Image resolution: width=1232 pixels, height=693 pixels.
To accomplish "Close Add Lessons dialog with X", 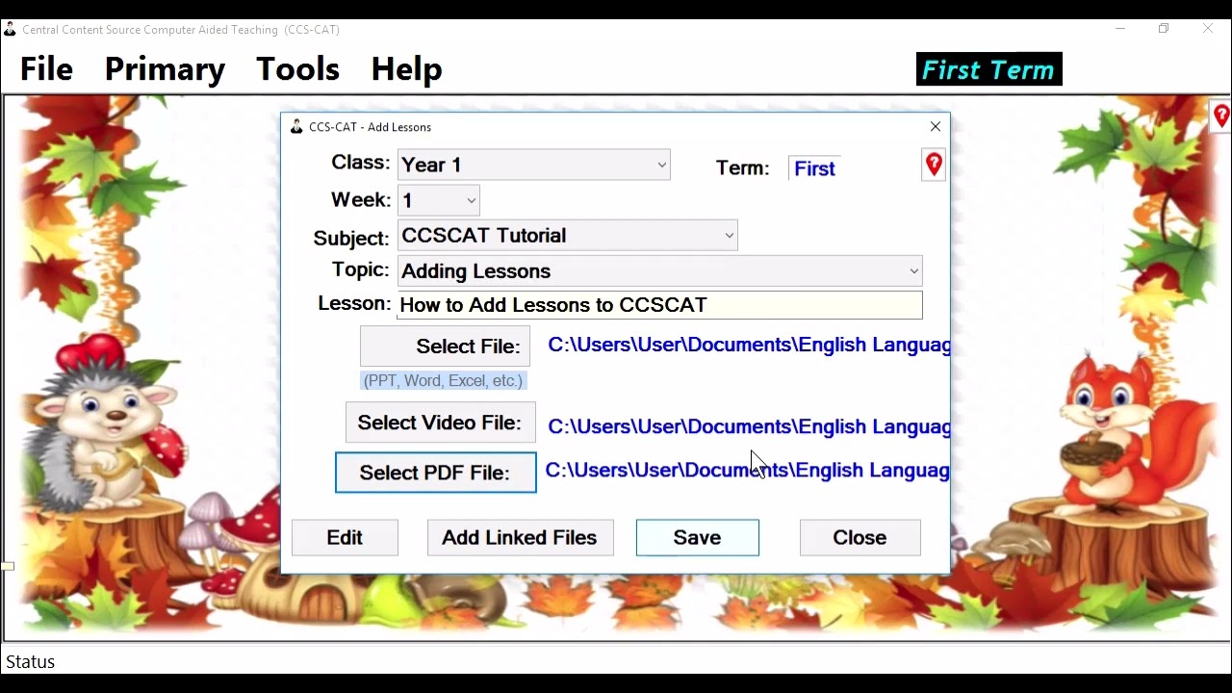I will 936,127.
